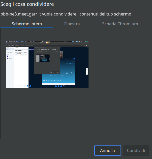Screen dimensions: 152x159
Task: Click the Italian flag tray icon in preview
Action: pyautogui.click(x=88, y=42)
